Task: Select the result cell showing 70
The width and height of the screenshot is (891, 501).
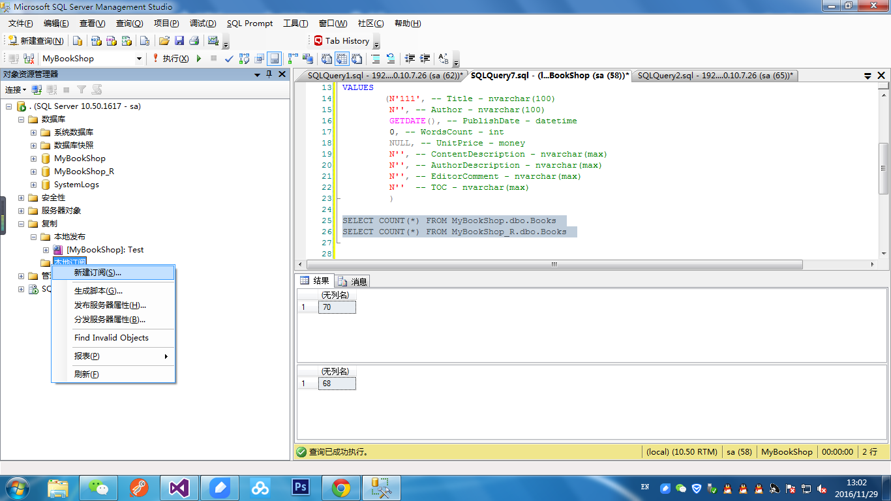Action: point(337,307)
